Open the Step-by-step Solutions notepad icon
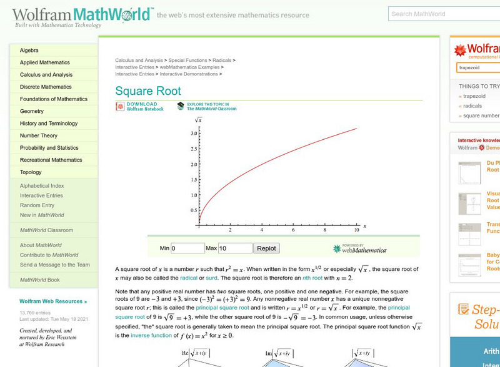The width and height of the screenshot is (500, 367). (x=463, y=309)
